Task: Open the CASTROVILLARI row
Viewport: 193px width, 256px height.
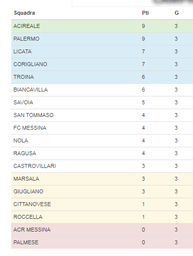Action: 102,166
